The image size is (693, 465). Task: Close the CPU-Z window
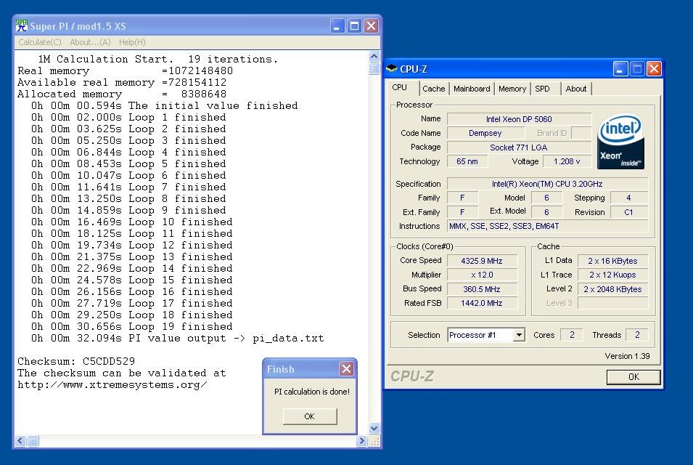click(654, 69)
